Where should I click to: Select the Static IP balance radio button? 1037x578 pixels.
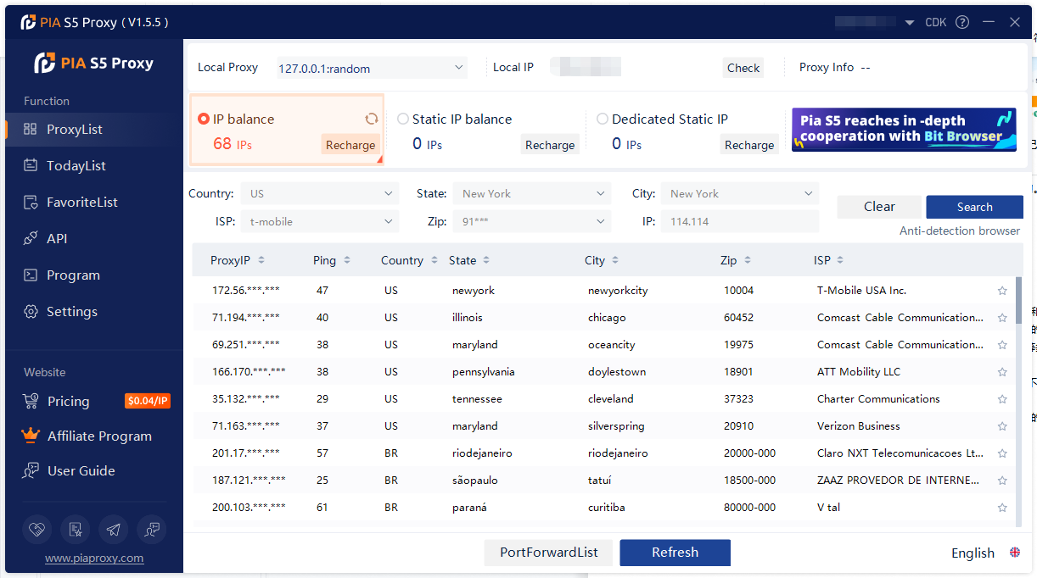click(x=403, y=119)
